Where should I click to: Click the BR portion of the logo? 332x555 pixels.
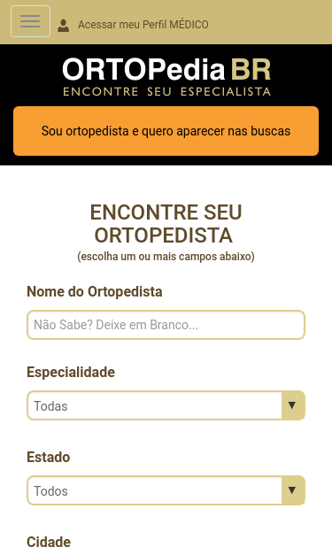(251, 70)
